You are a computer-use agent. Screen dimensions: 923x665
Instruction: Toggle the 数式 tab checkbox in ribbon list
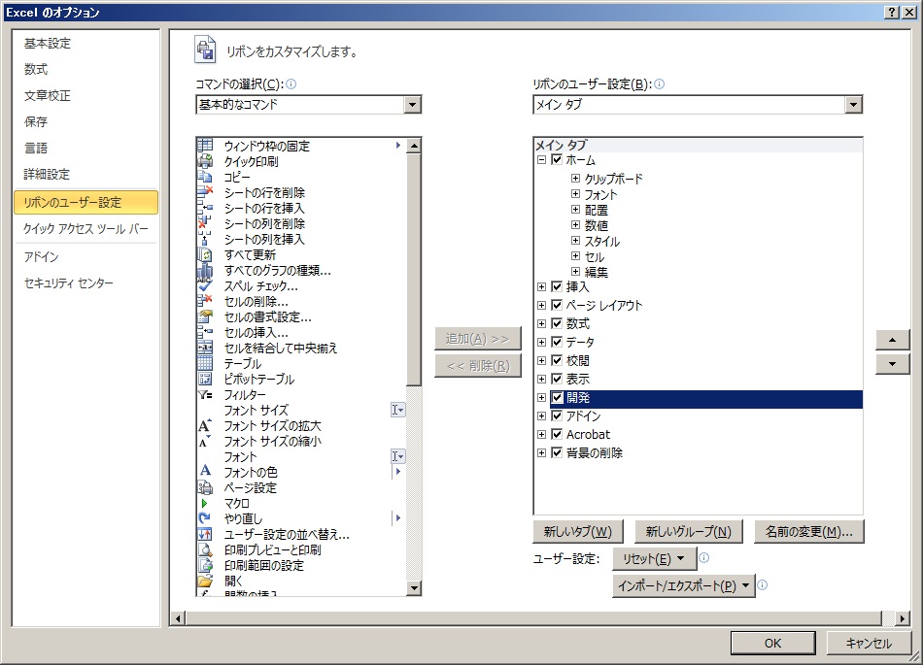coord(557,323)
